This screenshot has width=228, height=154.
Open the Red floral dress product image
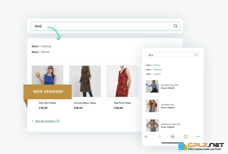(x=122, y=81)
